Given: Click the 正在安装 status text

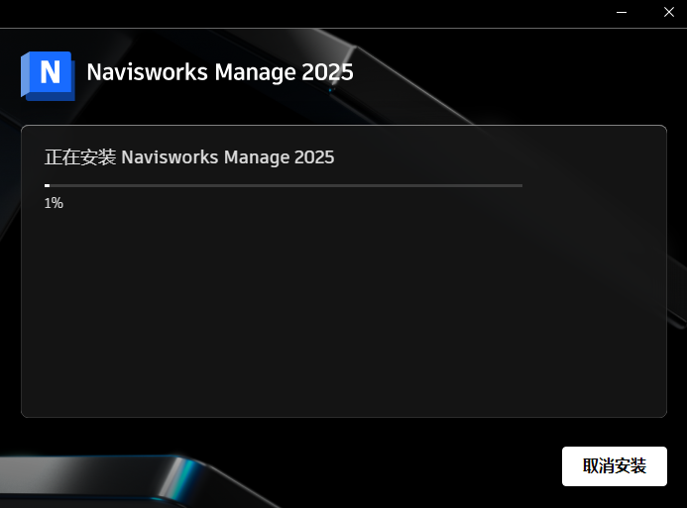Looking at the screenshot, I should coord(80,156).
